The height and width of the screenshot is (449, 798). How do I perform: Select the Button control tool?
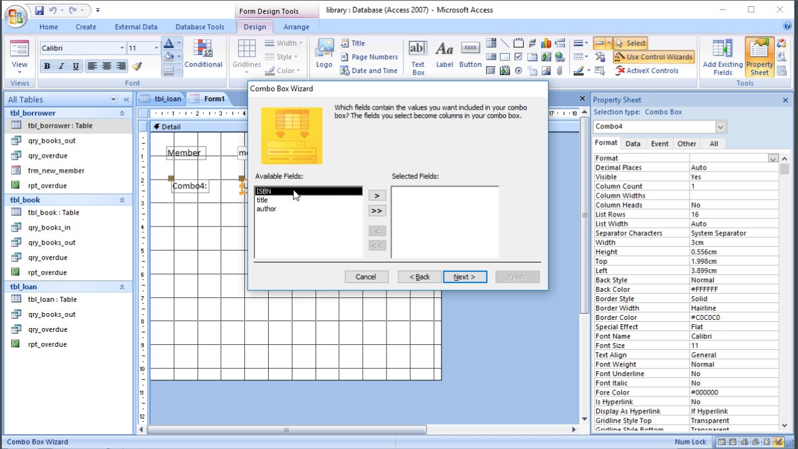pos(470,54)
